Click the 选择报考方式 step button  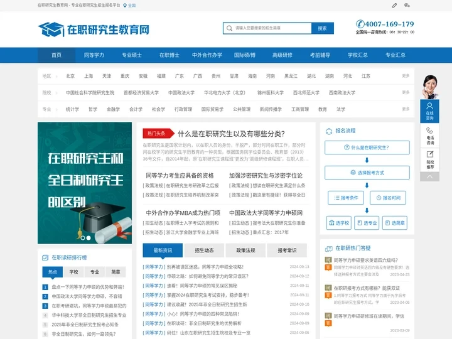coord(367,173)
